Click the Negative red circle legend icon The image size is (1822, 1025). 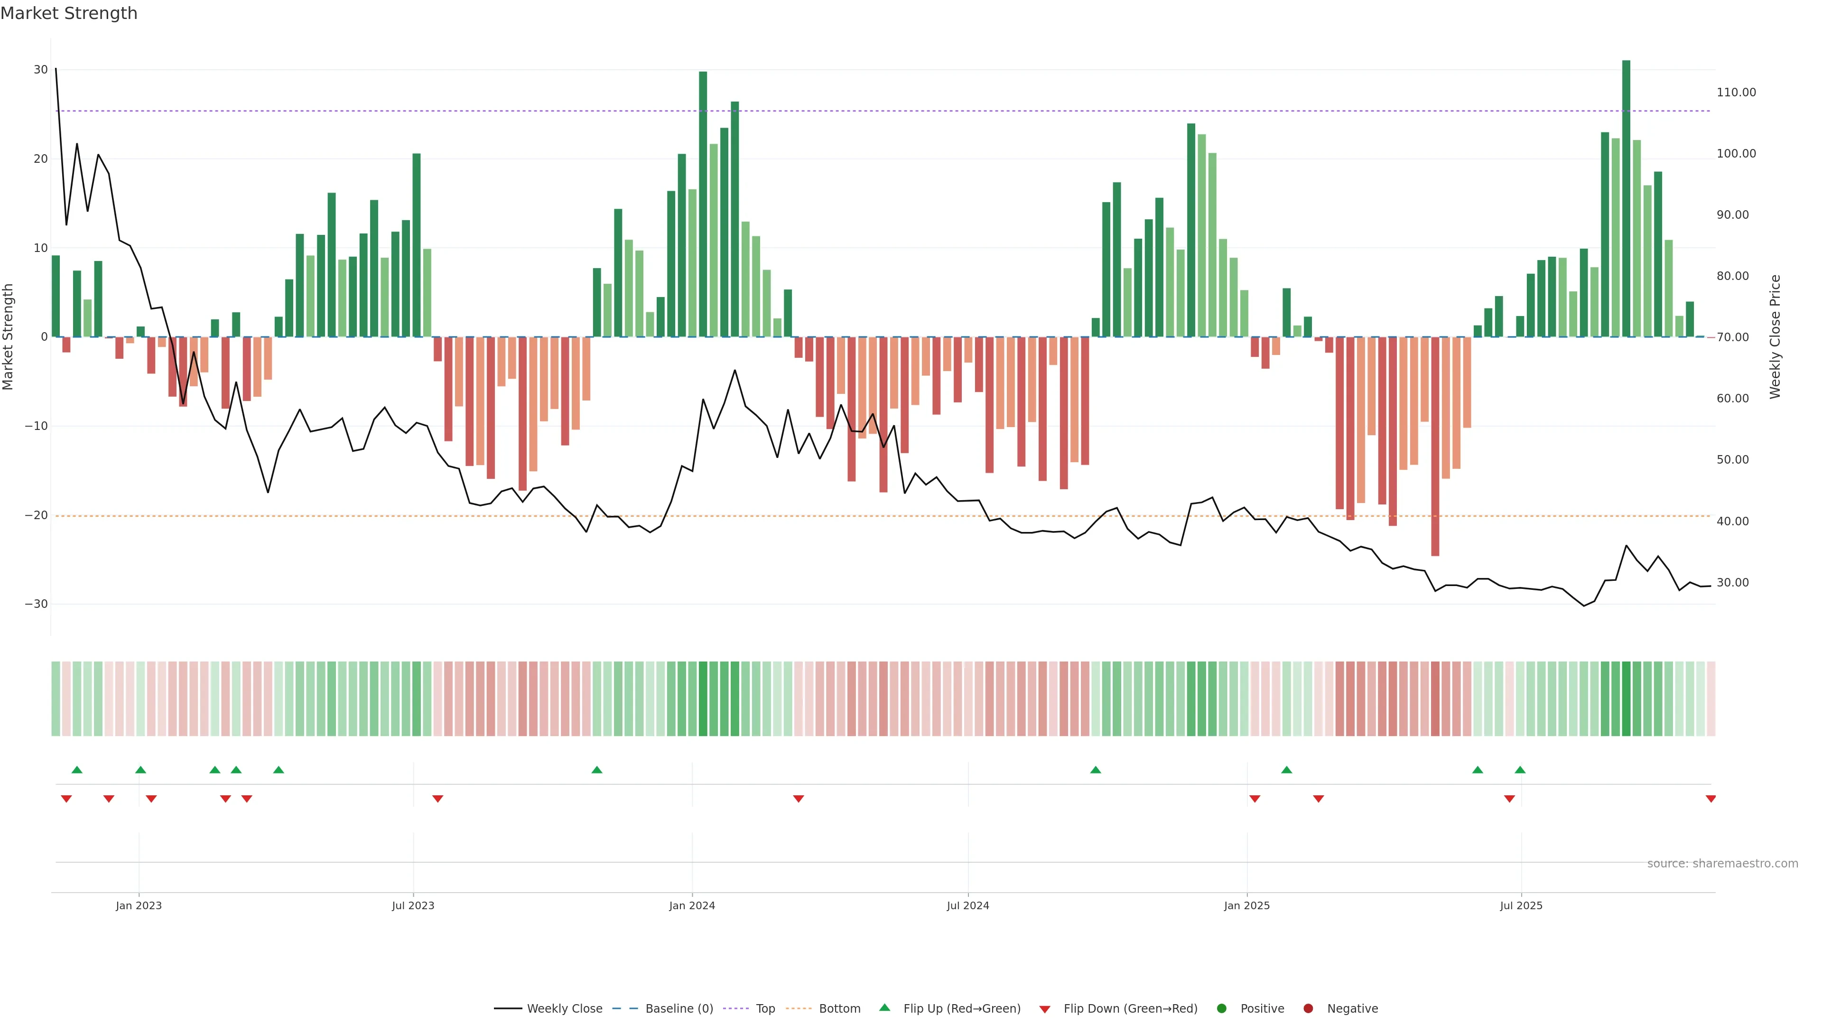(1308, 1008)
